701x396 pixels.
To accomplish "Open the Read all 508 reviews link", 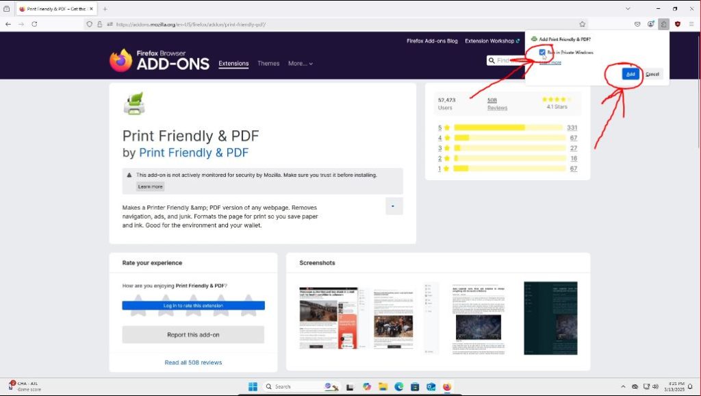I will 193,362.
